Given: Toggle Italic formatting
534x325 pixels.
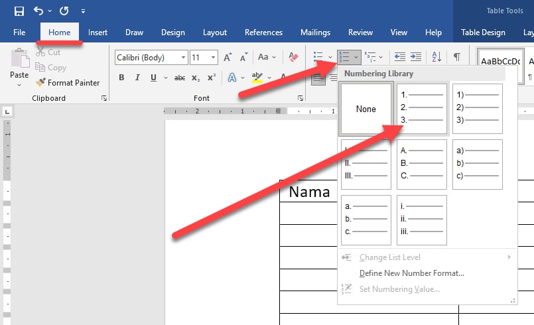Looking at the screenshot, I should point(138,78).
